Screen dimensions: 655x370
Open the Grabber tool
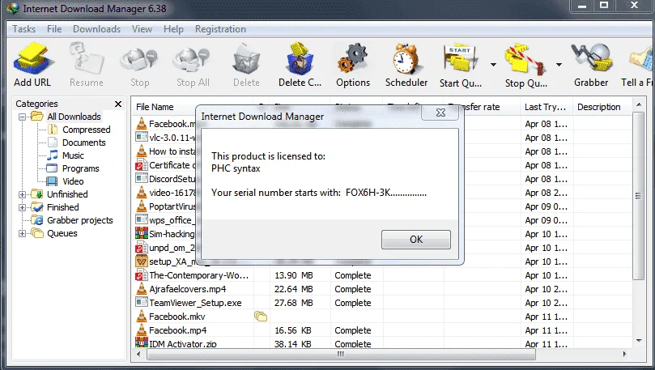(591, 59)
